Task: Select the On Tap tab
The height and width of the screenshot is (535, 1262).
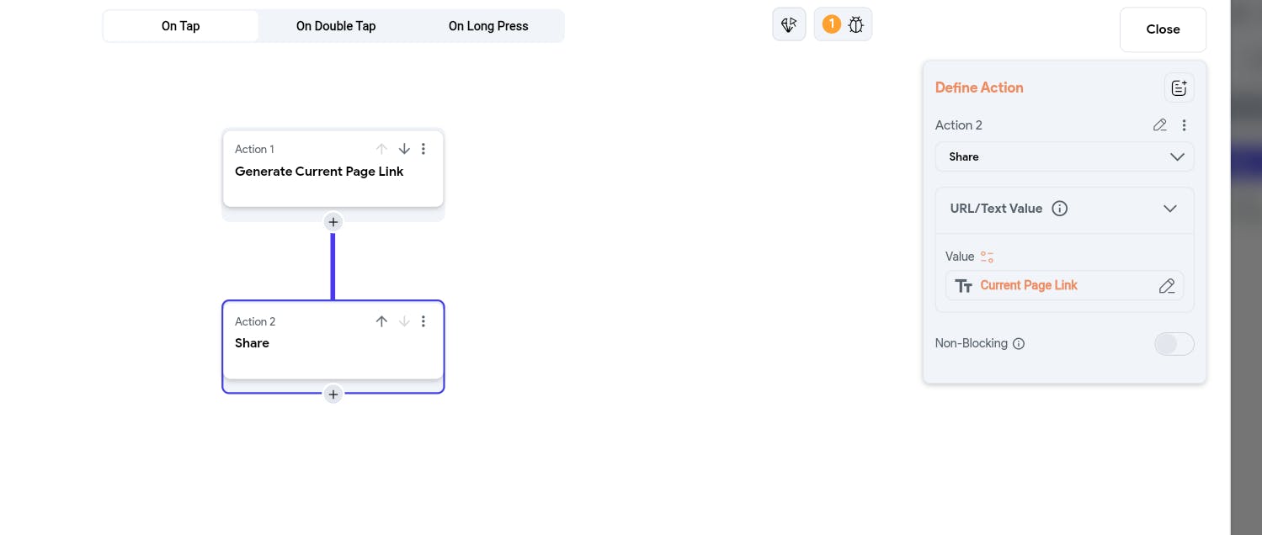Action: coord(181,26)
